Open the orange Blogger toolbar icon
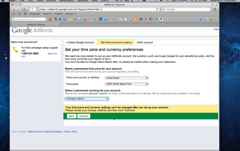The image size is (240, 151). click(136, 19)
